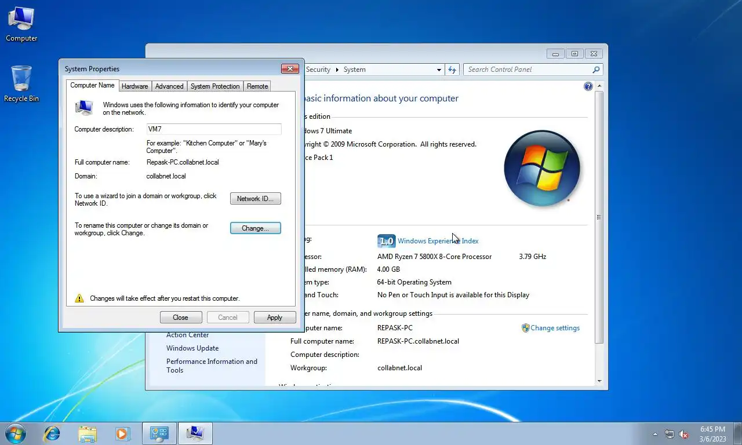Click the help question mark icon
Image resolution: width=742 pixels, height=445 pixels.
[x=588, y=86]
